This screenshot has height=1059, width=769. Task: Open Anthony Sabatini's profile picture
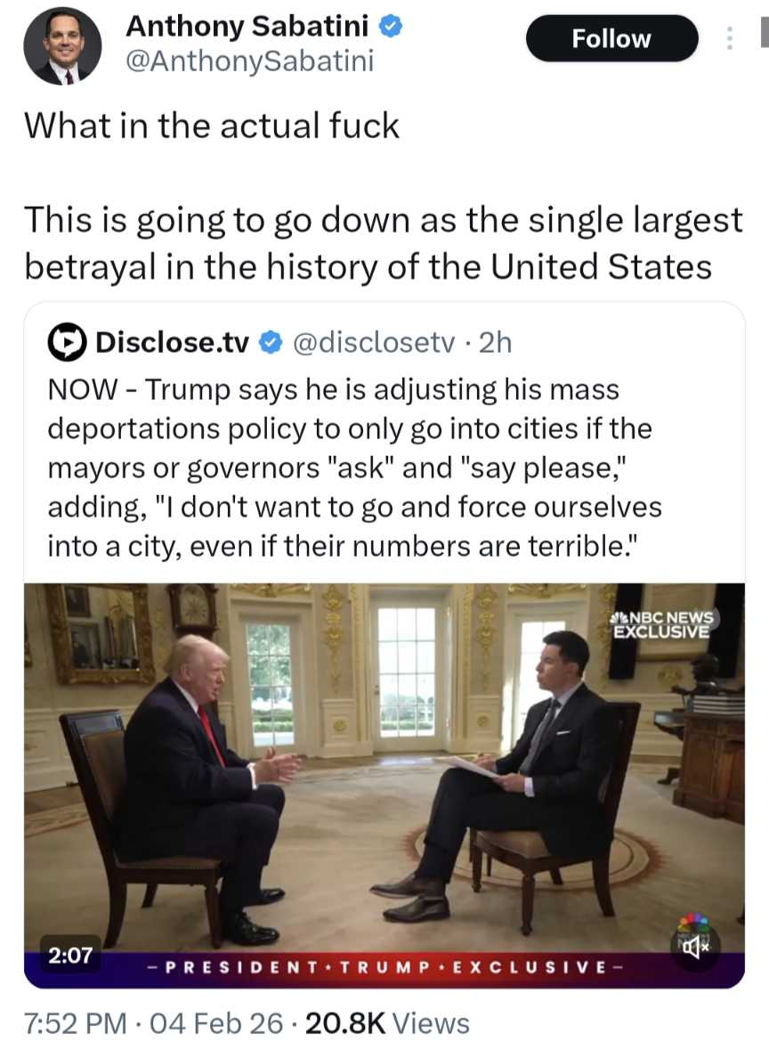(62, 46)
